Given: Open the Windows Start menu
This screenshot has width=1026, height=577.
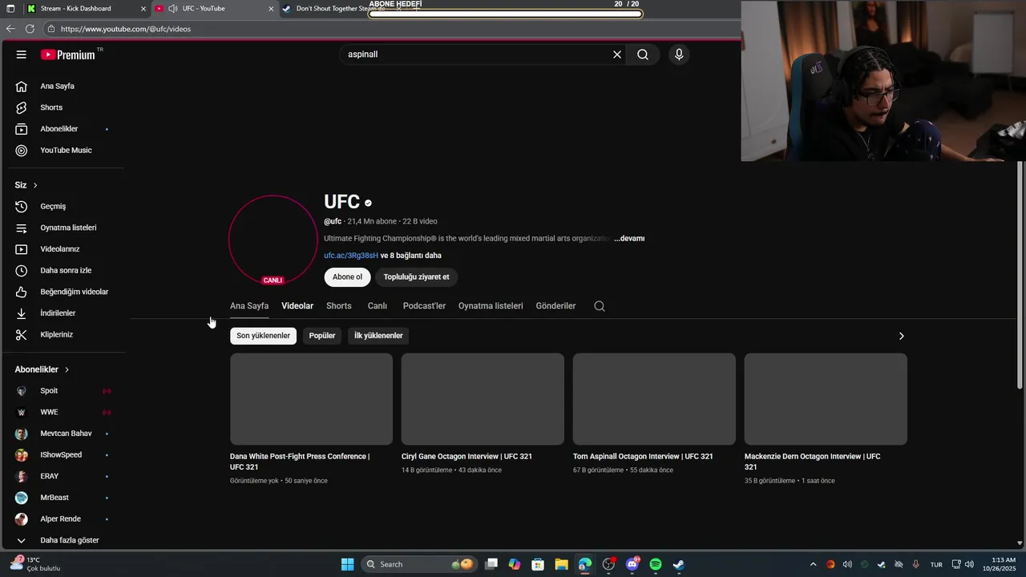Looking at the screenshot, I should point(347,564).
